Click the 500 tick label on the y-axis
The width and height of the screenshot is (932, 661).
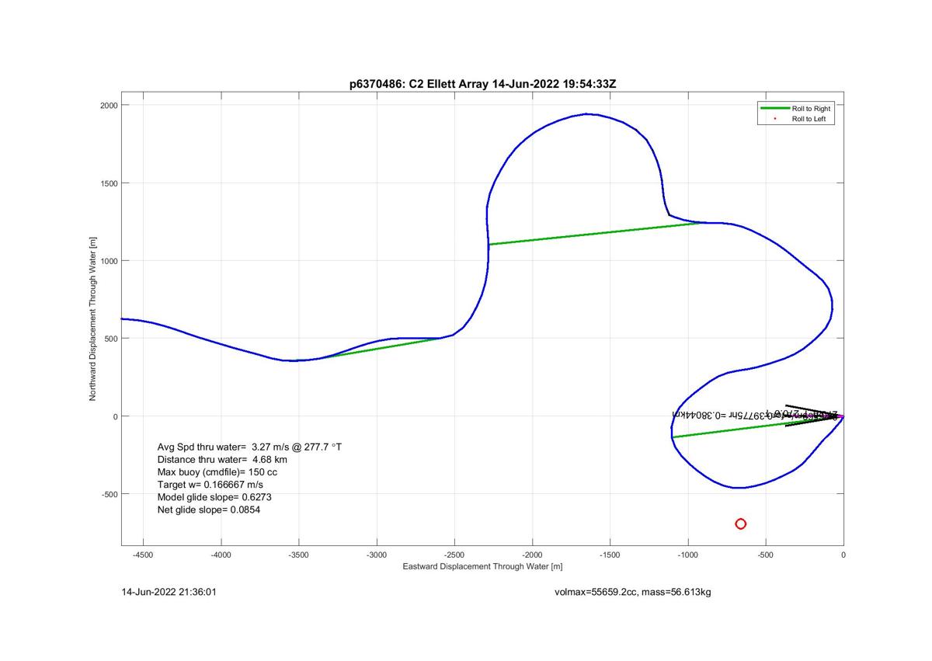coord(110,339)
